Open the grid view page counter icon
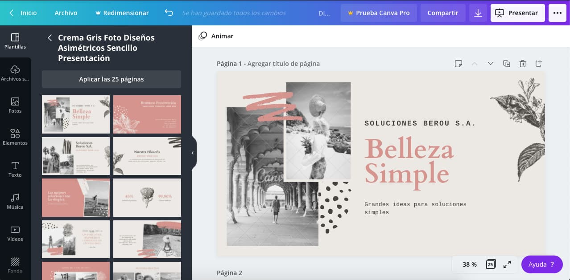Image resolution: width=570 pixels, height=280 pixels. [491, 264]
